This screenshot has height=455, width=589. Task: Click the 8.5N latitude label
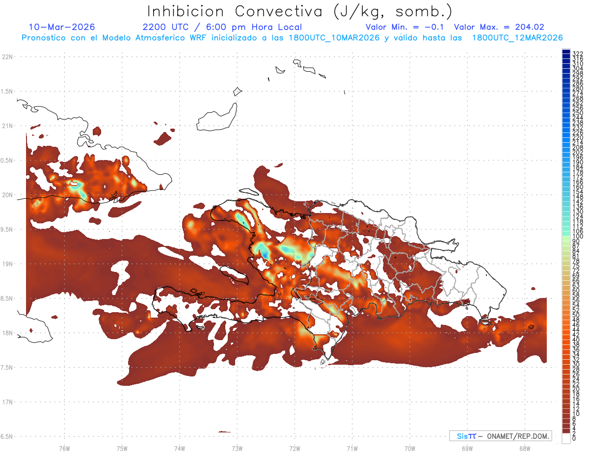pyautogui.click(x=7, y=298)
